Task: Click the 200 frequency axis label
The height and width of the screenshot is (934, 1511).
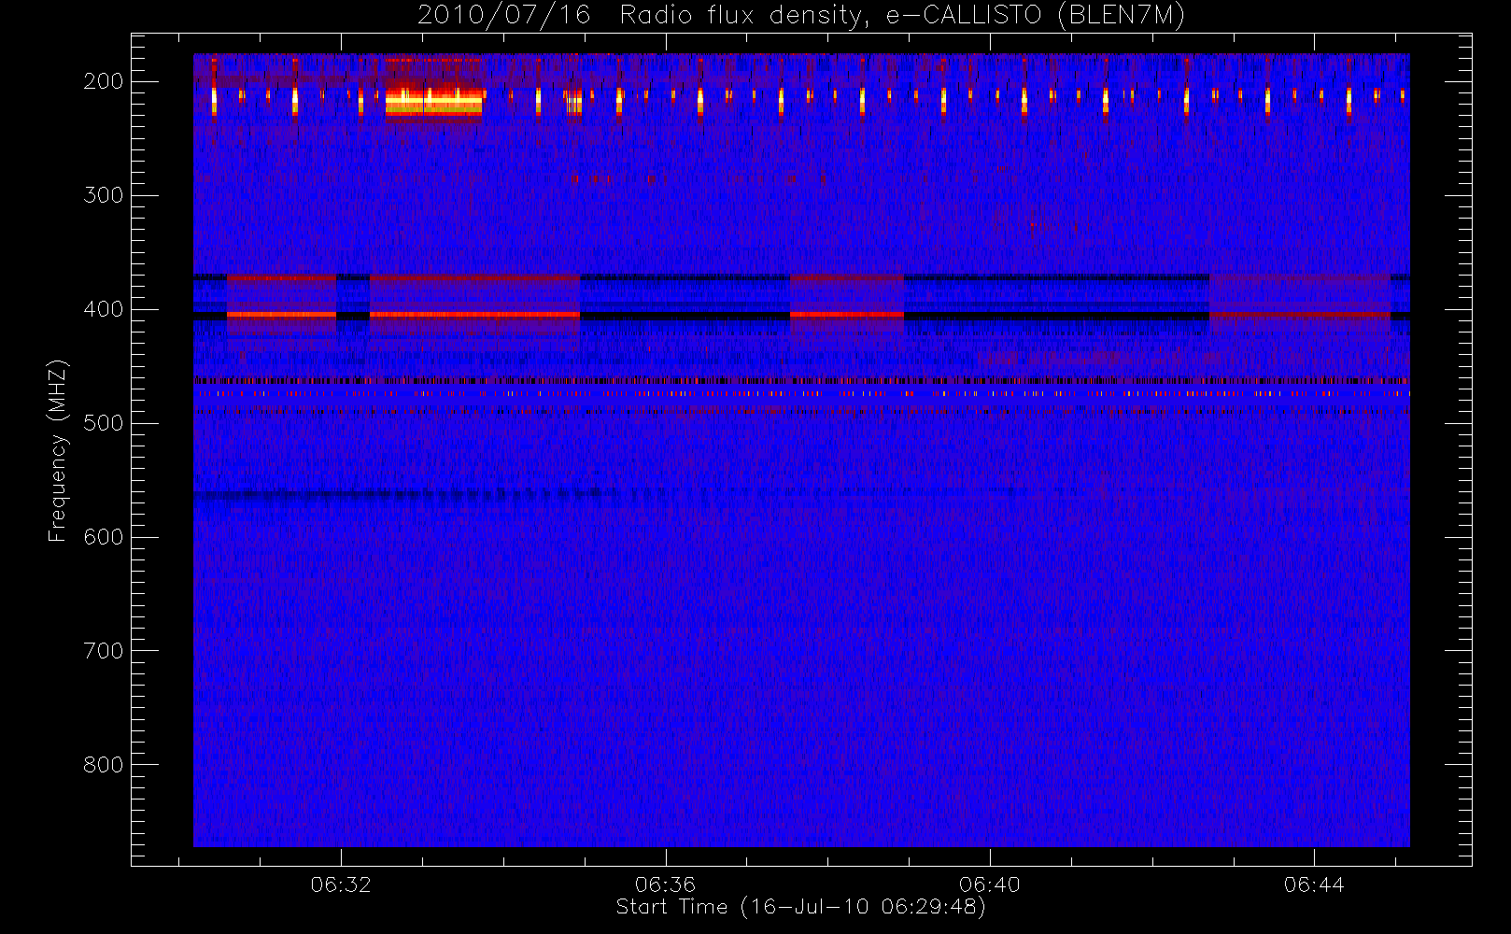Action: [x=103, y=81]
